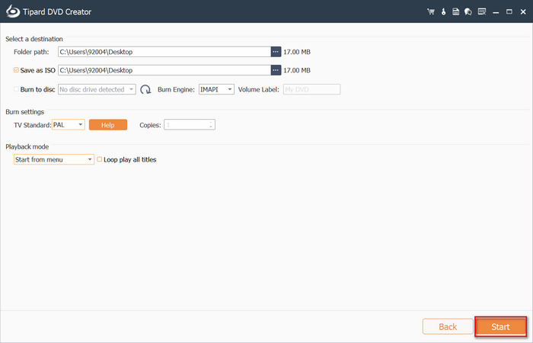Click the Burn Engine label

click(176, 89)
